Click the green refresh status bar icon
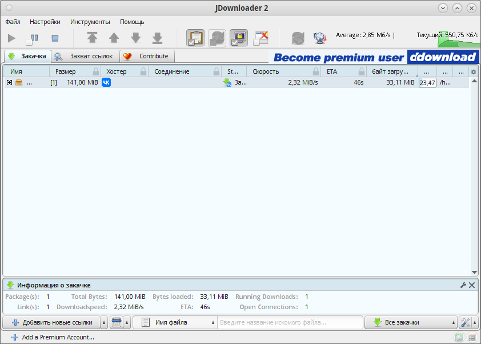The width and height of the screenshot is (481, 344). (459, 337)
